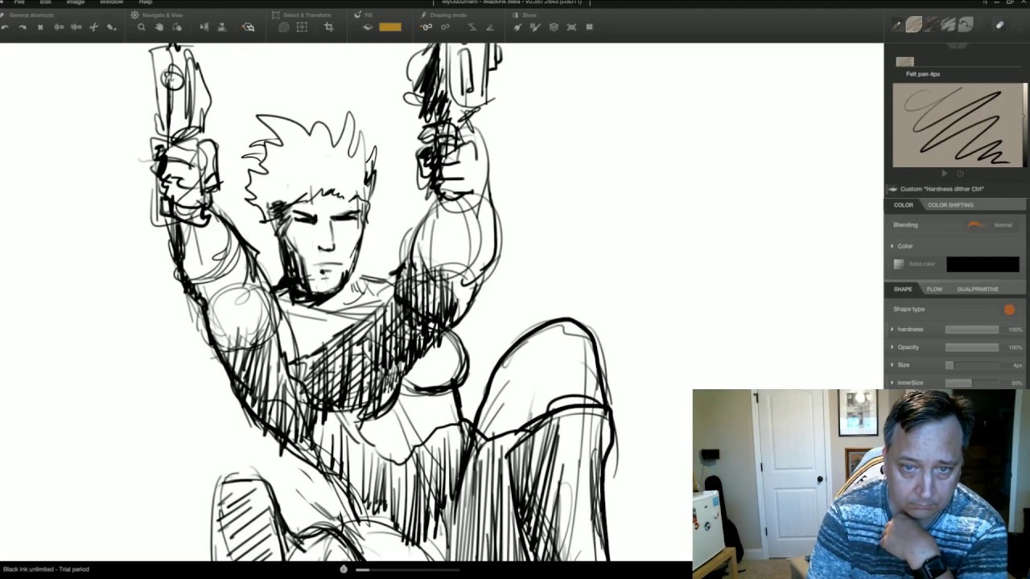
Task: Click the Cut scissors icon
Action: point(94,27)
